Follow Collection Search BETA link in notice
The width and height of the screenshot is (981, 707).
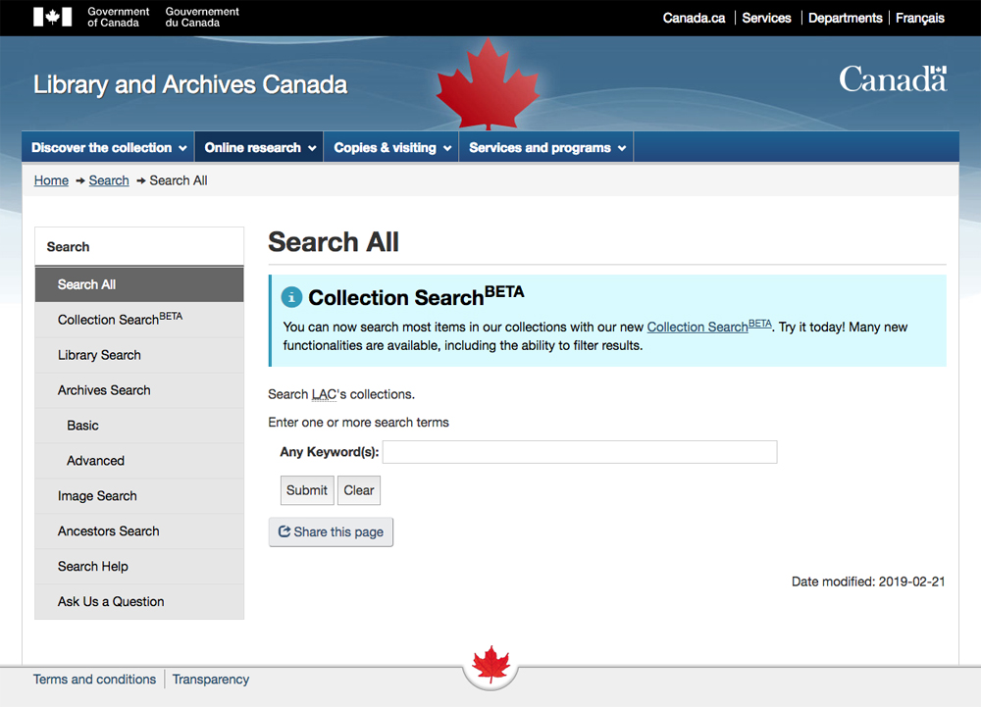(709, 326)
